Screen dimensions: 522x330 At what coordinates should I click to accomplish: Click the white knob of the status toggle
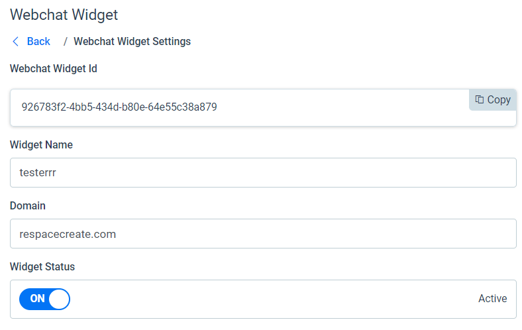click(x=59, y=299)
